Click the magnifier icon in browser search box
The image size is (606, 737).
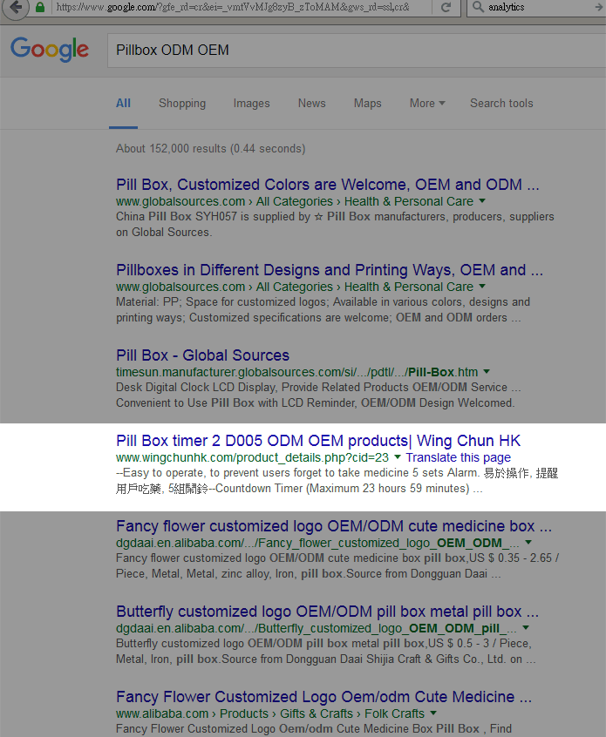pyautogui.click(x=478, y=7)
